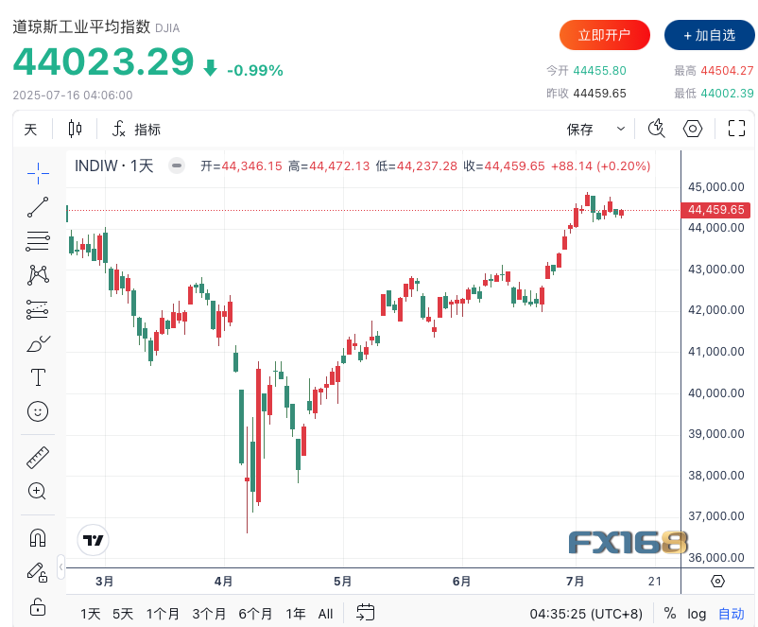Image resolution: width=758 pixels, height=627 pixels.
Task: Select the brush drawing tool
Action: [x=38, y=343]
